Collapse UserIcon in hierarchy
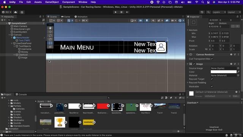 [x=14, y=55]
